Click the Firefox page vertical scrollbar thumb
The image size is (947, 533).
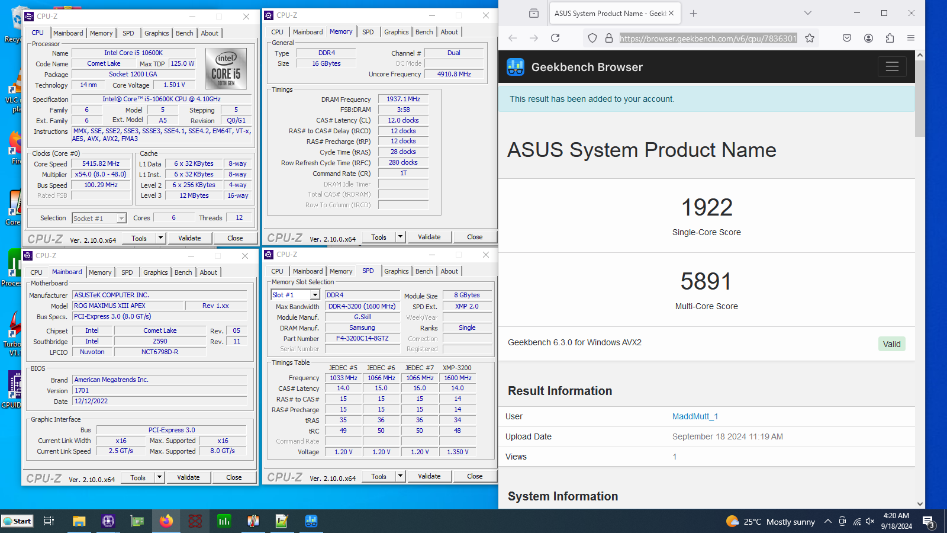920,98
